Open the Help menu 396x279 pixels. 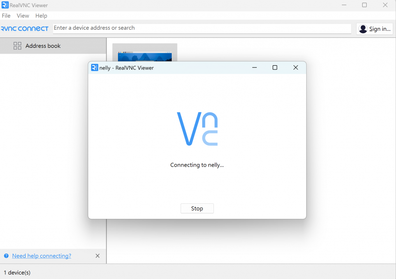tap(41, 15)
